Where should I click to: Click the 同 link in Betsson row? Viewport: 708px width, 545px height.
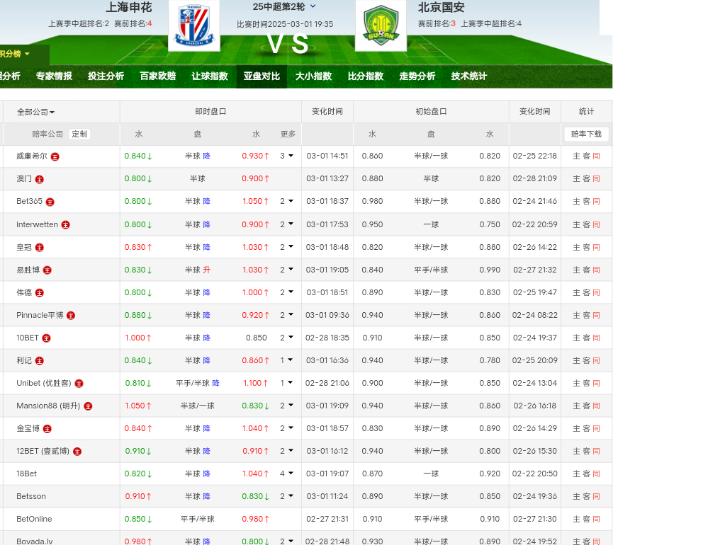click(596, 496)
